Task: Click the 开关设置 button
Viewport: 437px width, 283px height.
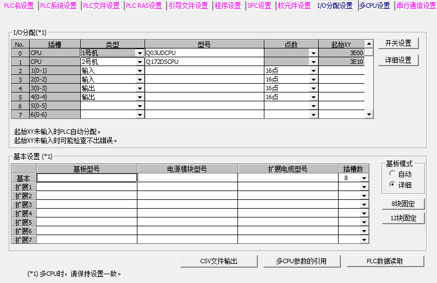Action: click(x=398, y=43)
